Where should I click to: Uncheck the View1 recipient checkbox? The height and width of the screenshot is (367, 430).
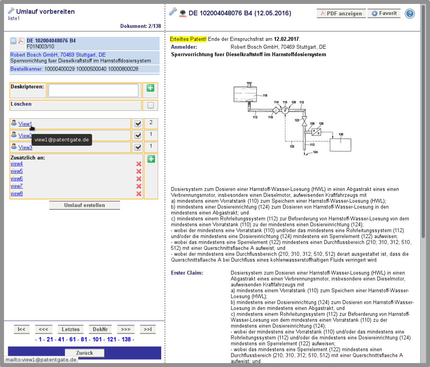(138, 124)
